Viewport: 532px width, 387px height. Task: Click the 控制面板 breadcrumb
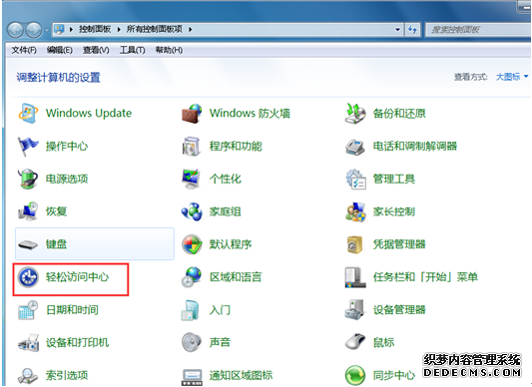tap(95, 29)
